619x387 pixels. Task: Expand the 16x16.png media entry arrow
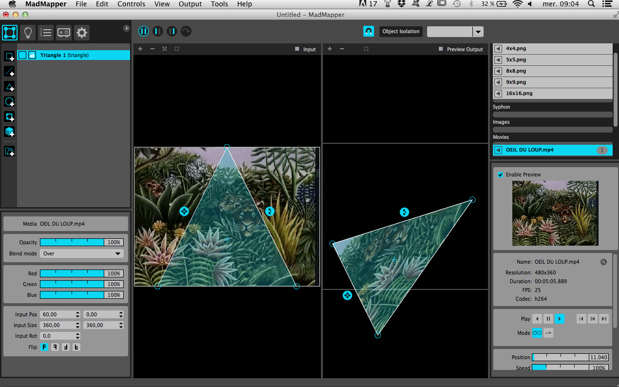(498, 93)
